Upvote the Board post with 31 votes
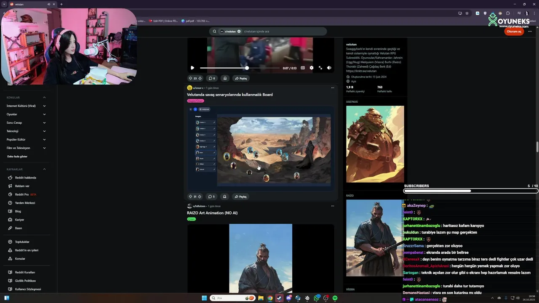The width and height of the screenshot is (539, 303). 190,197
